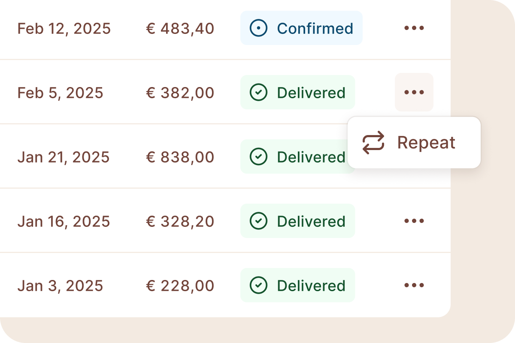Image resolution: width=515 pixels, height=343 pixels.
Task: Click the Delivered badge on Jan 16 row
Action: [297, 221]
